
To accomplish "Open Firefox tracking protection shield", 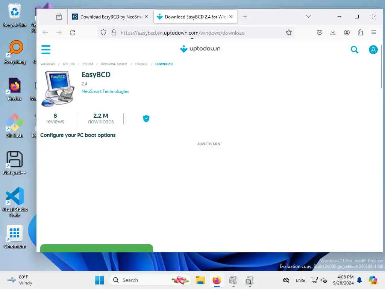I will pos(103,32).
